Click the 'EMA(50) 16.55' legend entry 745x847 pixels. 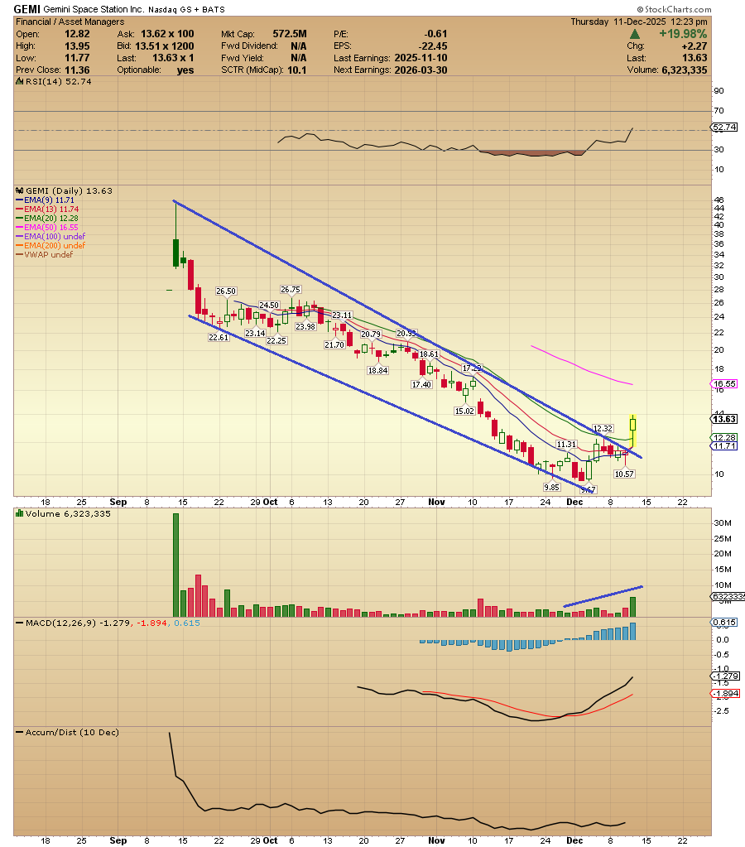(x=47, y=228)
